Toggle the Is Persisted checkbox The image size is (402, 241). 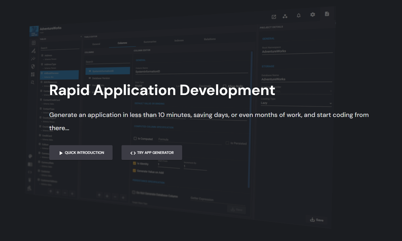pos(227,143)
